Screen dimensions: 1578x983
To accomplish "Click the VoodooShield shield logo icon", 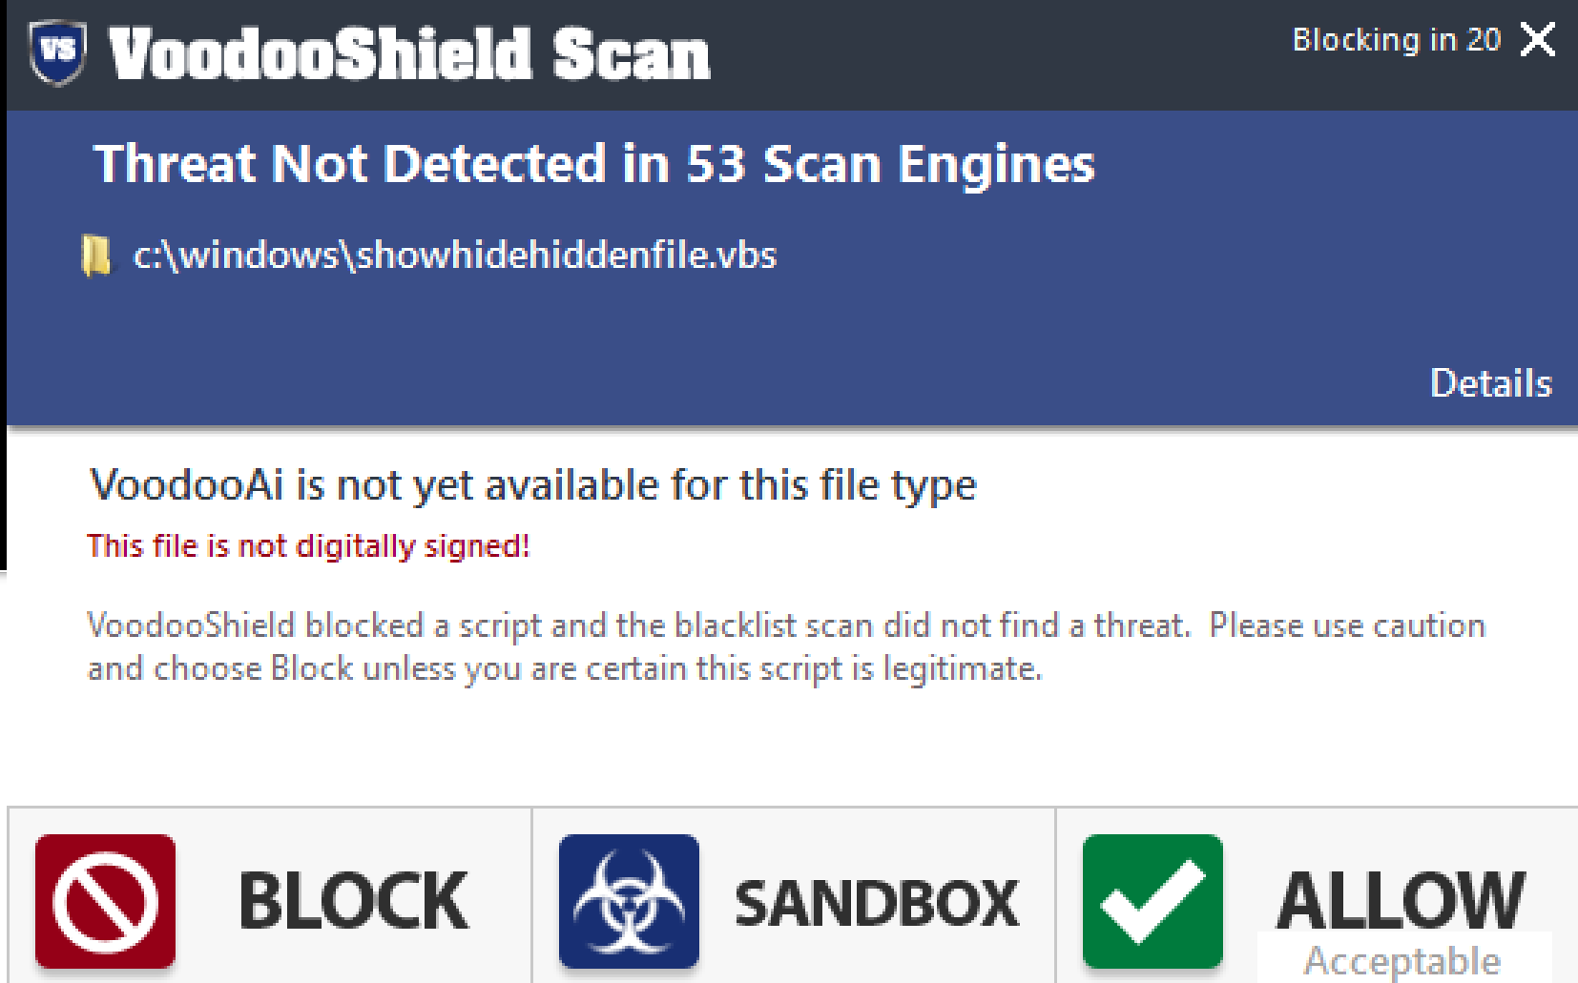I will click(x=57, y=52).
